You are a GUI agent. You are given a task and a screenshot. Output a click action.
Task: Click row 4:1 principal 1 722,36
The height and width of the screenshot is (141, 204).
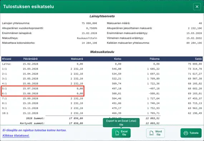coord(154,84)
